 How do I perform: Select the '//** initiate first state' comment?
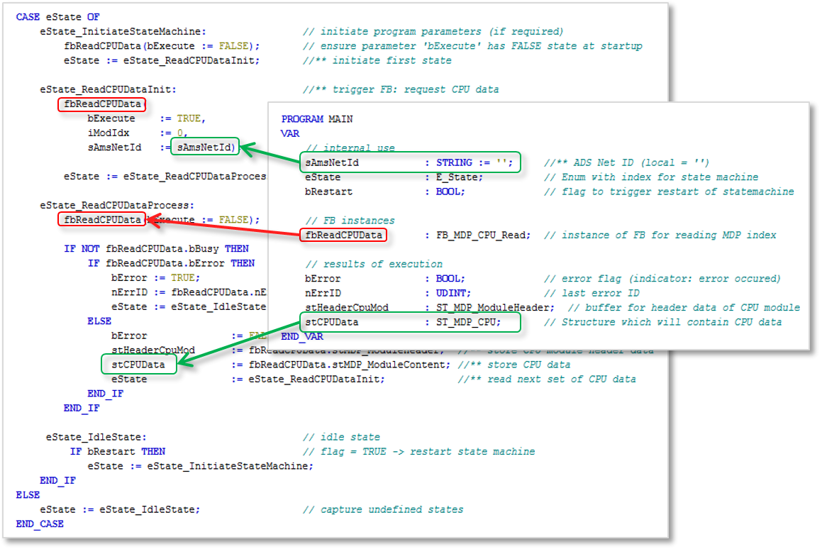coord(377,60)
